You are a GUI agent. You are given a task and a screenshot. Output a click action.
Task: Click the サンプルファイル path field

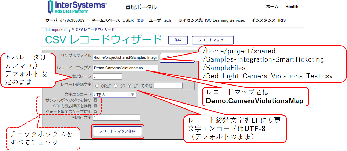coord(125,57)
